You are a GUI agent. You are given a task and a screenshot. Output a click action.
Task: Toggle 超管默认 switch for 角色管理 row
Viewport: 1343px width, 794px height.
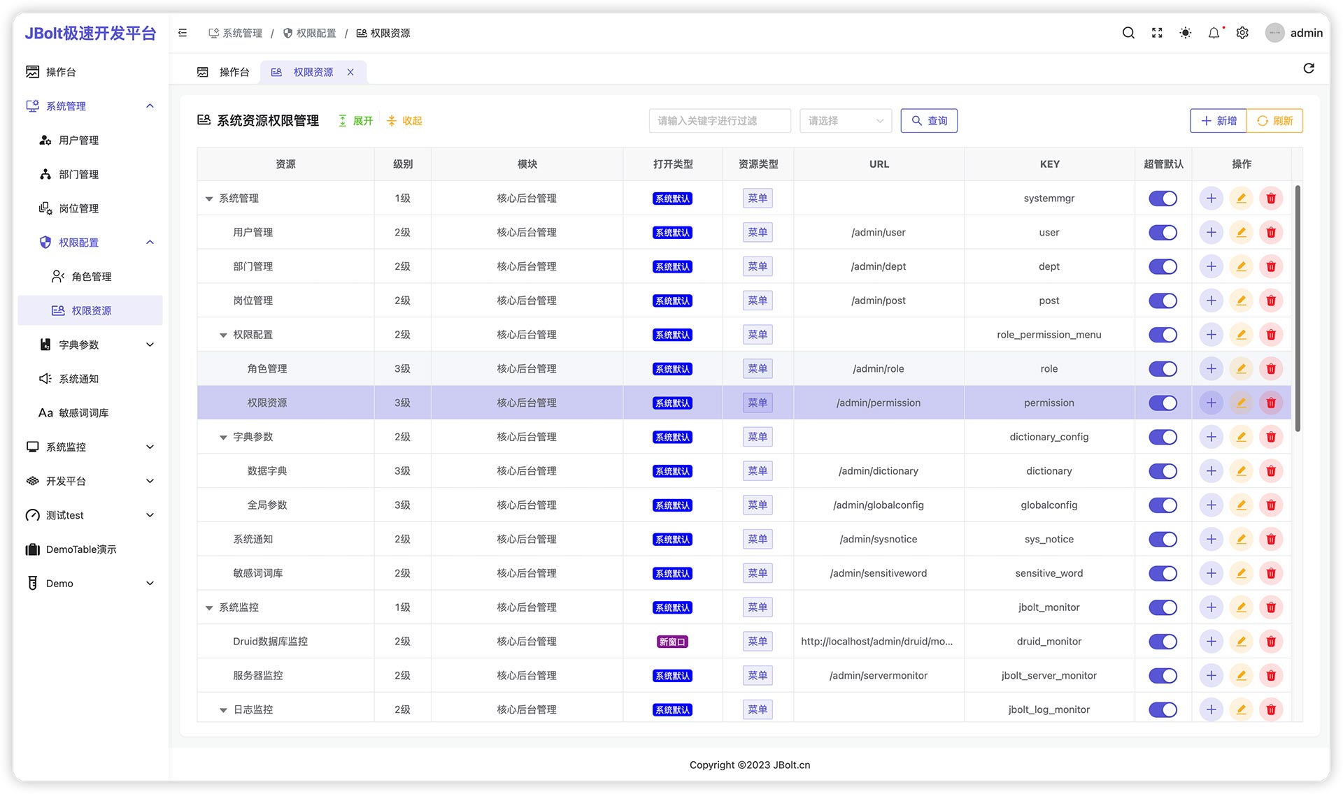click(1163, 369)
